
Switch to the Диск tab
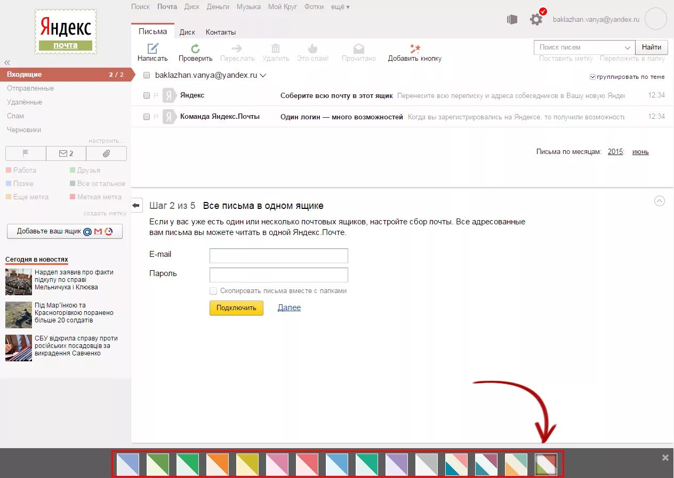point(187,32)
